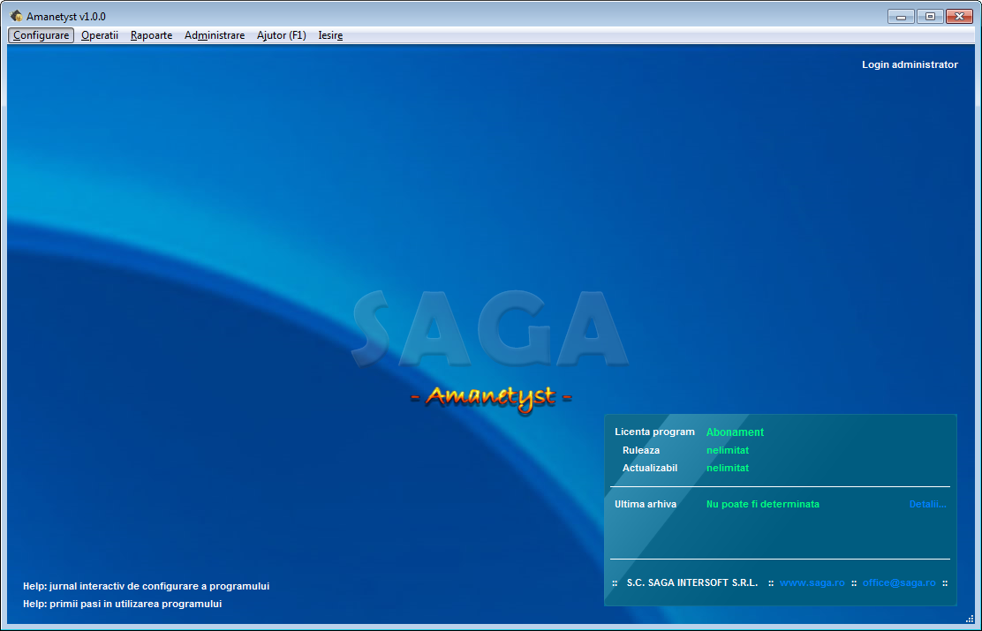The width and height of the screenshot is (982, 631).
Task: Open the Ajutor (F1) help menu
Action: point(281,35)
